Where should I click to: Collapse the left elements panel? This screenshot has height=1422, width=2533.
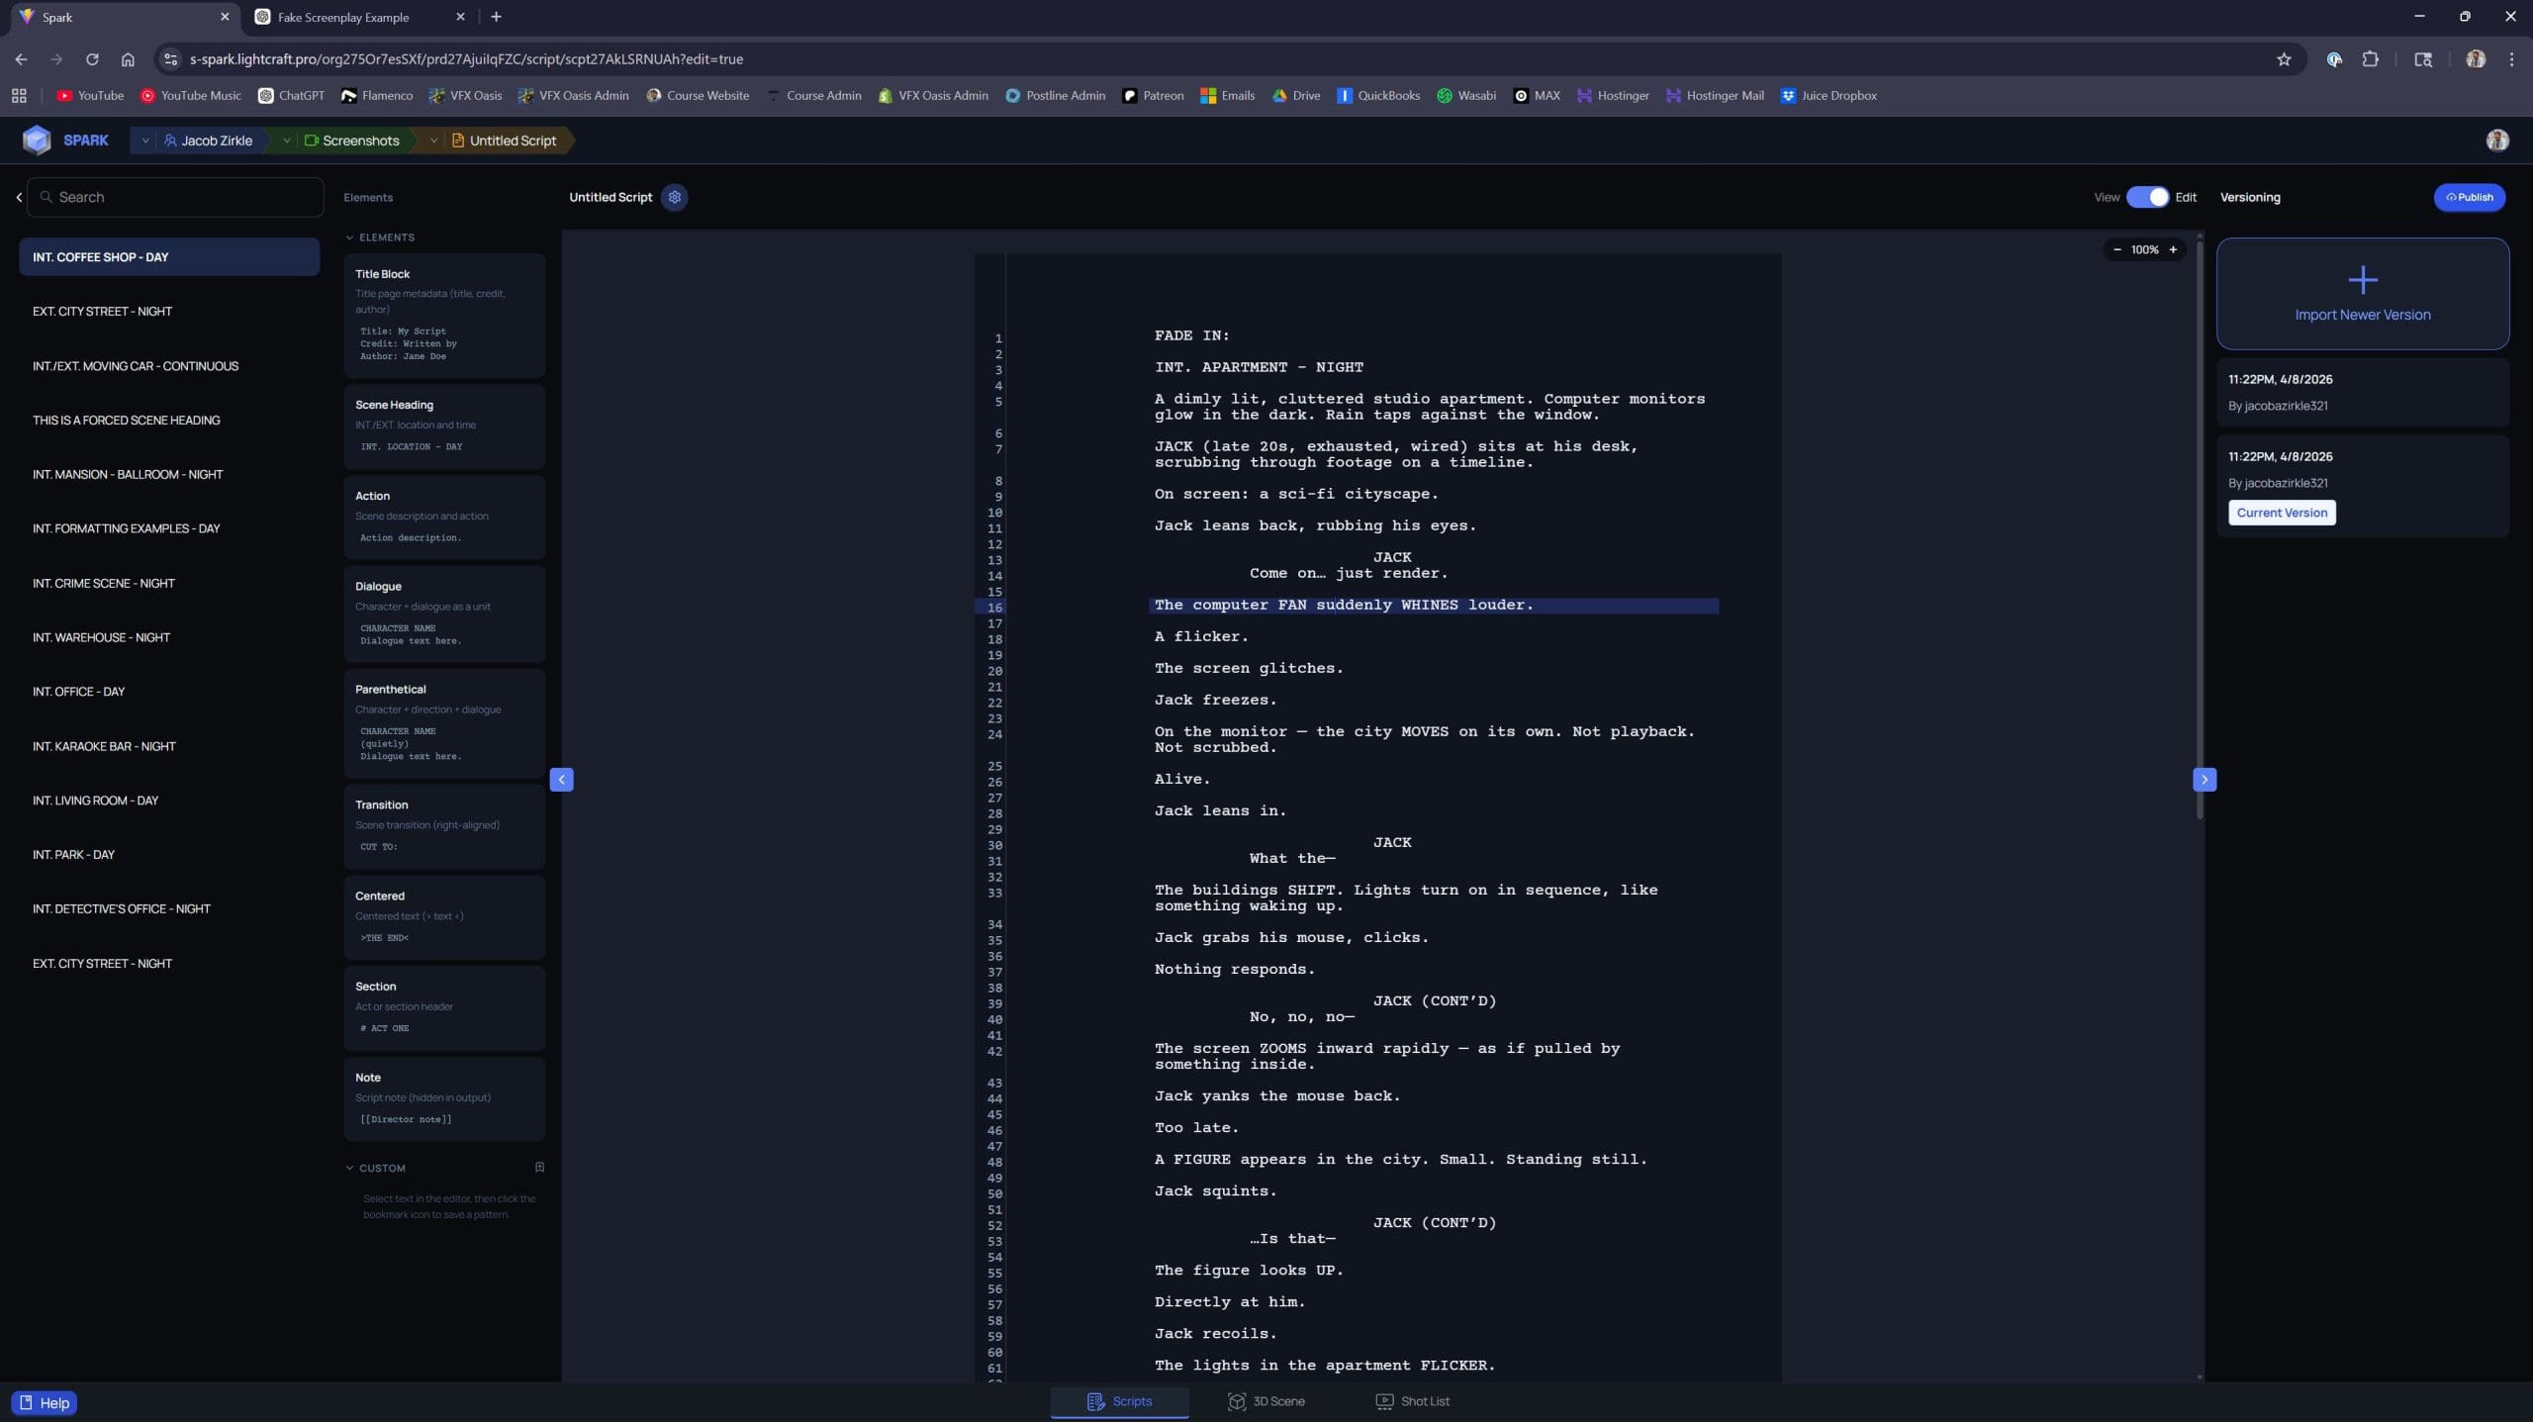562,779
